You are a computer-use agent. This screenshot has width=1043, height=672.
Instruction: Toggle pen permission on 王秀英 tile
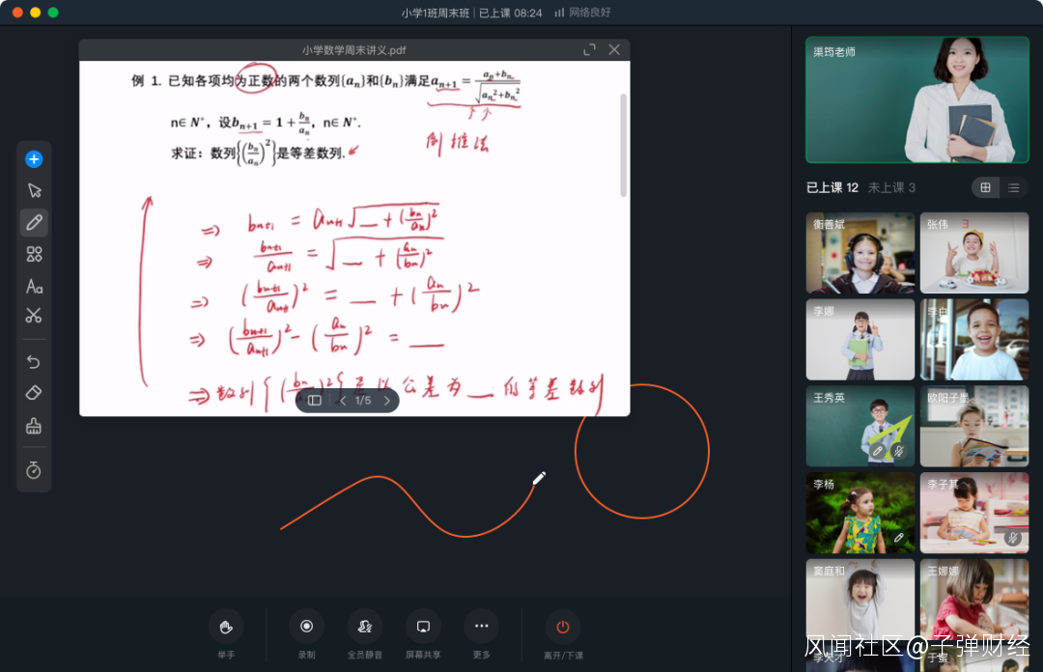point(877,451)
